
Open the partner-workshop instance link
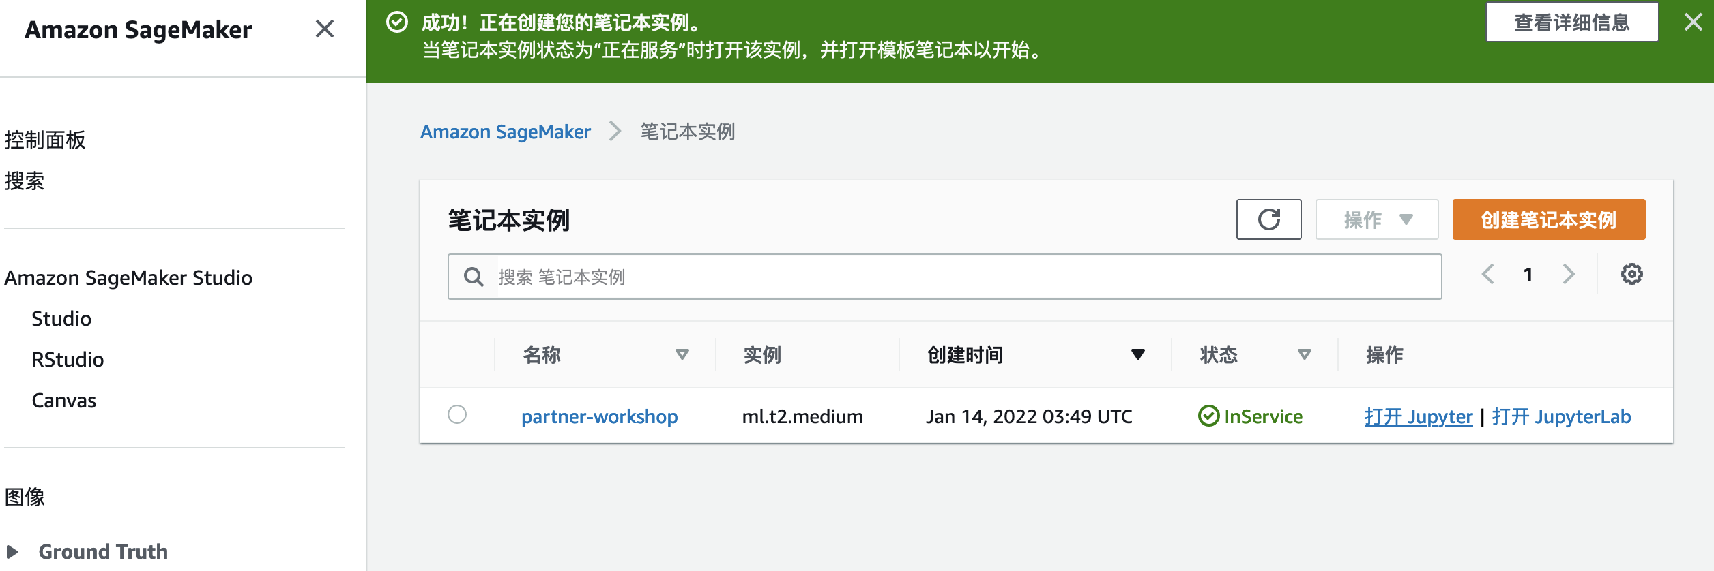click(x=599, y=416)
